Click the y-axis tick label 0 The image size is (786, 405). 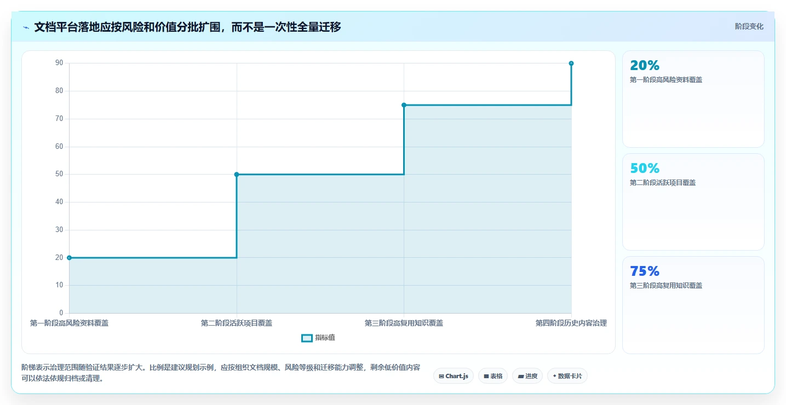tap(61, 313)
